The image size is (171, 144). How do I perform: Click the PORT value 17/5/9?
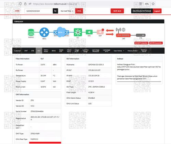[91, 81]
